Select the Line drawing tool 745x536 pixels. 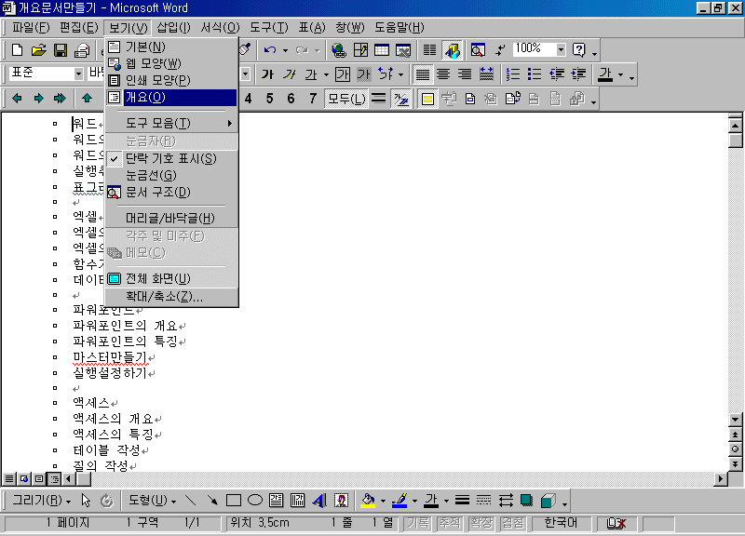pos(191,500)
